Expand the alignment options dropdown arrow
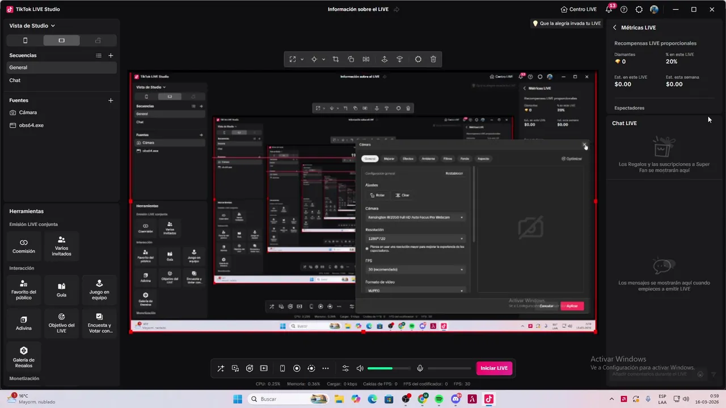Image resolution: width=726 pixels, height=408 pixels. pos(323,59)
